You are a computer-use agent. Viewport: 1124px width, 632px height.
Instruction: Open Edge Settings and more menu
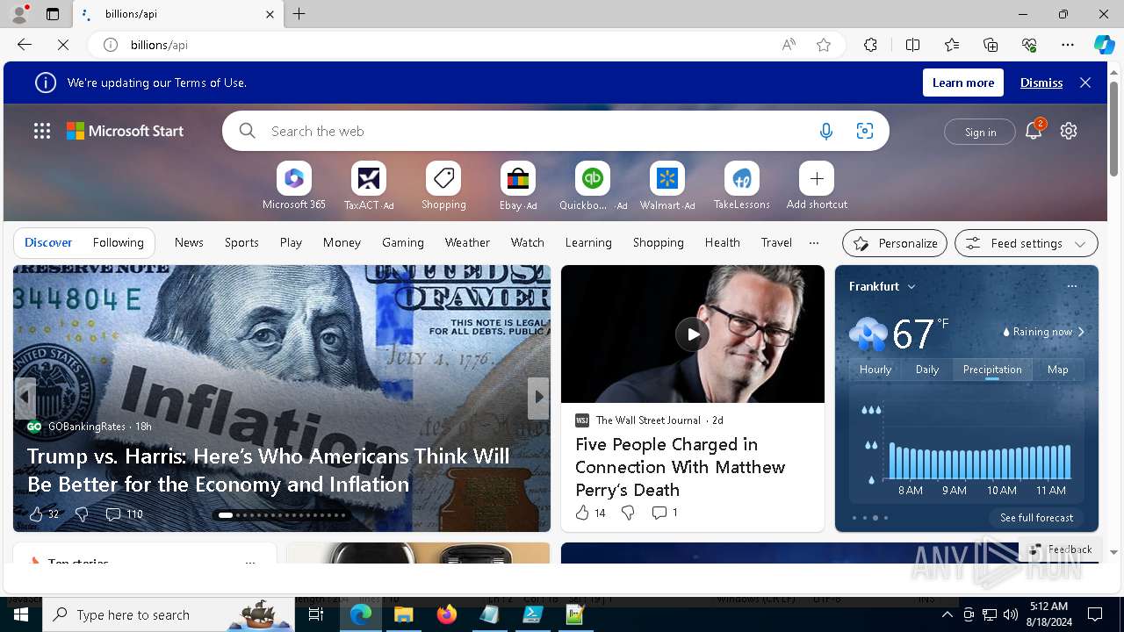pyautogui.click(x=1068, y=45)
